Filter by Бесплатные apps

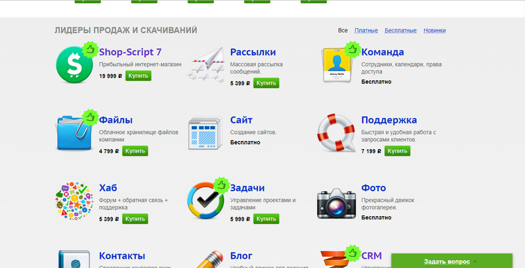401,30
